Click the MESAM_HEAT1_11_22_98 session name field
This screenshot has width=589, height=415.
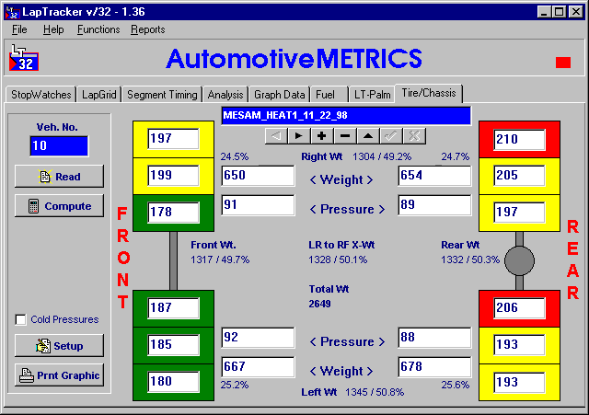point(346,115)
